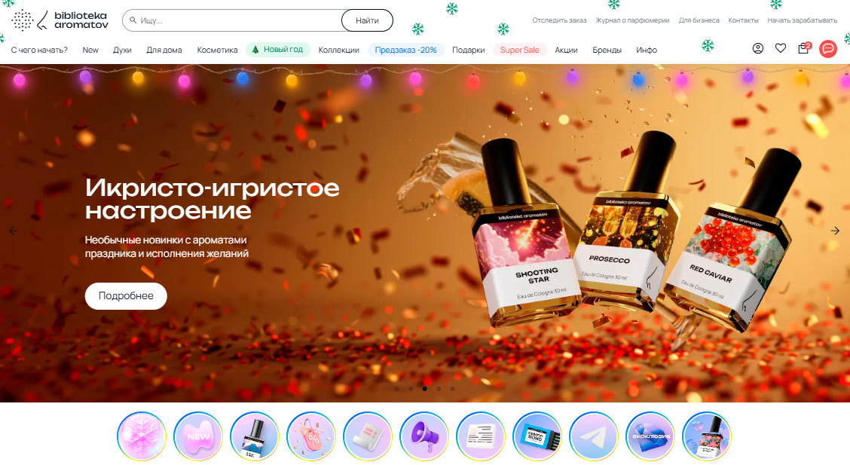Open the colorful perfume bottle story circle
The width and height of the screenshot is (850, 465).
pyautogui.click(x=706, y=436)
